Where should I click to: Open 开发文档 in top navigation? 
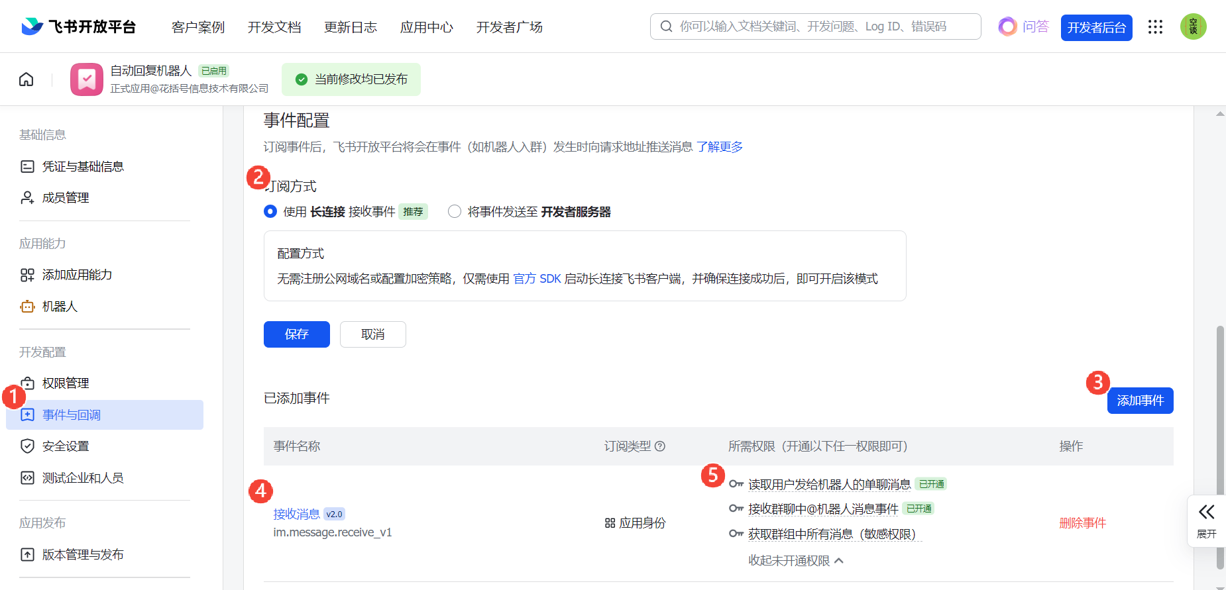pyautogui.click(x=274, y=27)
